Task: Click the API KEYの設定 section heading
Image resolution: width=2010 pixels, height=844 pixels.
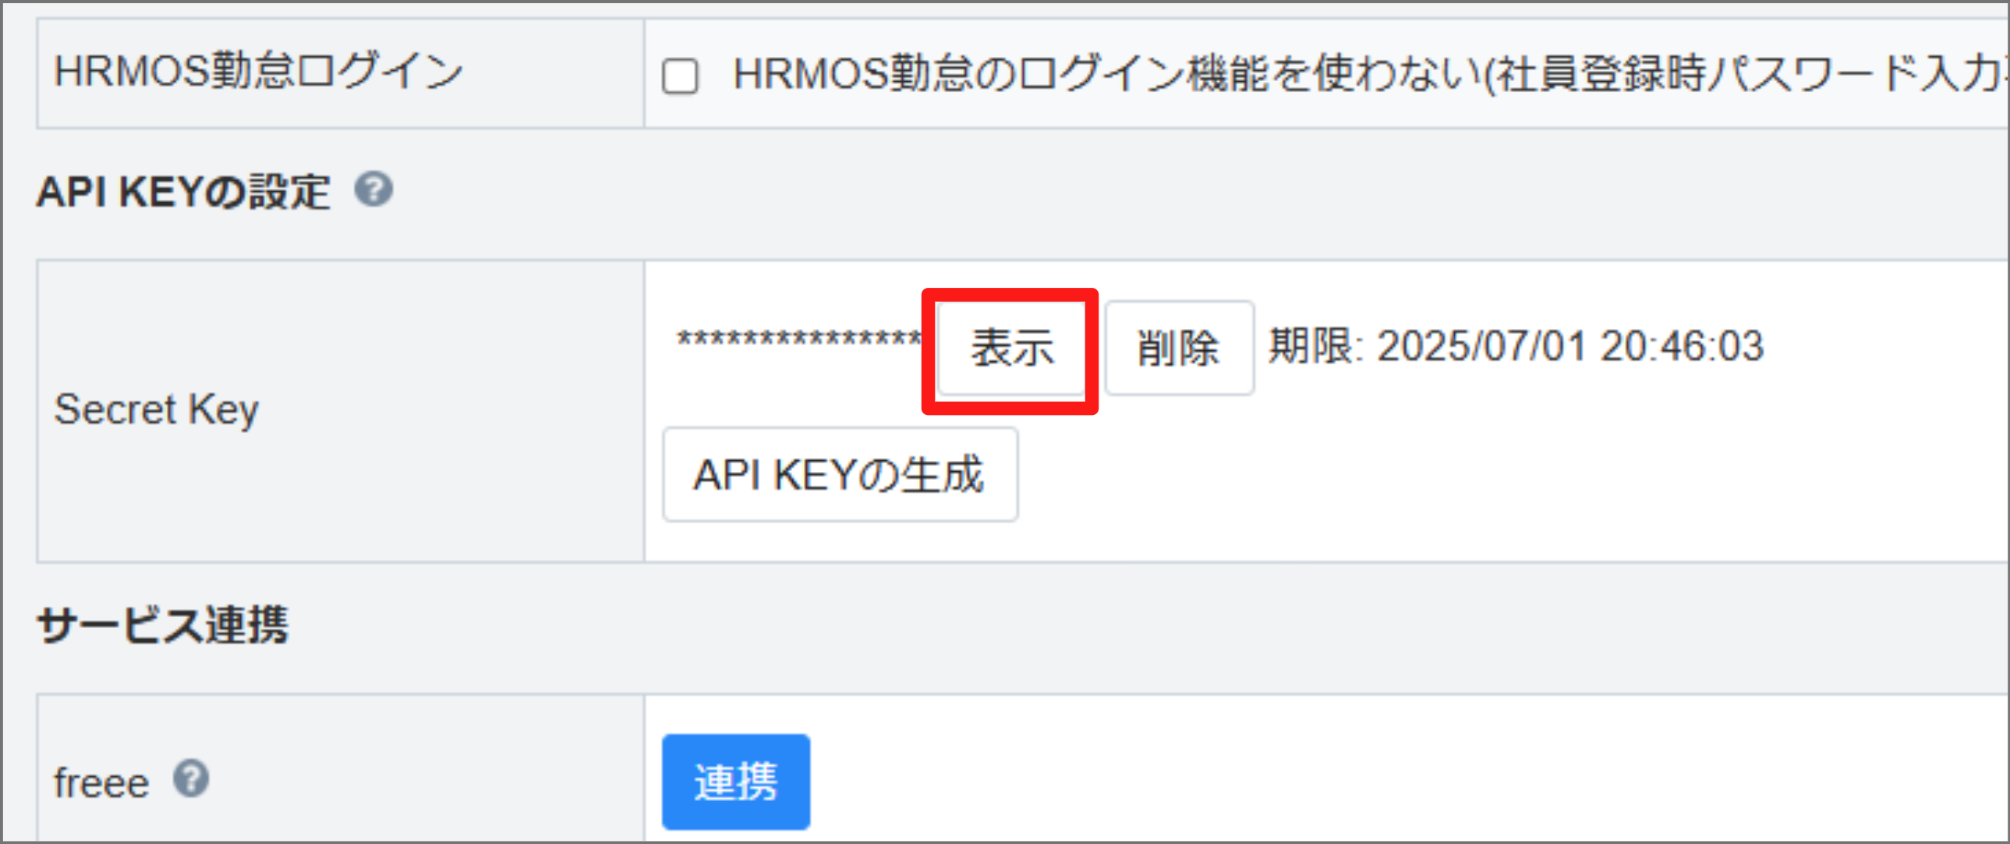Action: [183, 191]
